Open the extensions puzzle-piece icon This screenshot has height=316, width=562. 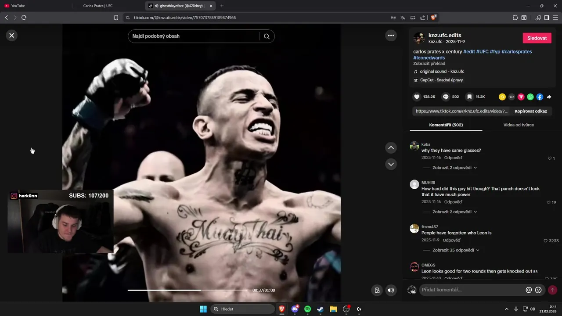click(515, 18)
